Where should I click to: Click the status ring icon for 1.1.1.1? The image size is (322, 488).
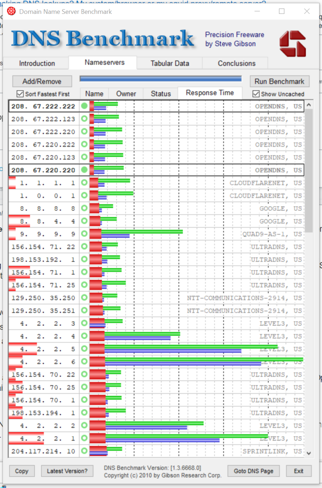point(84,183)
